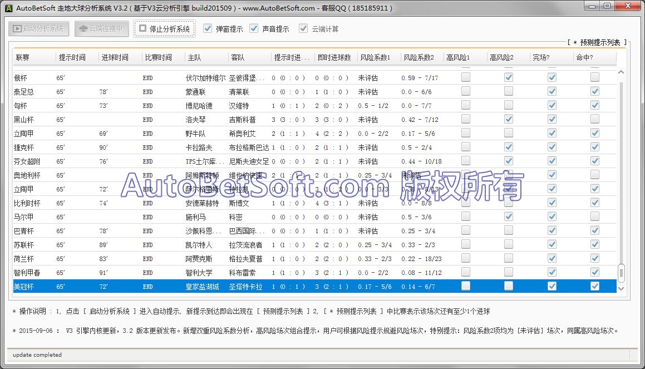Click away team 拉茨流浪者 cell

point(245,245)
